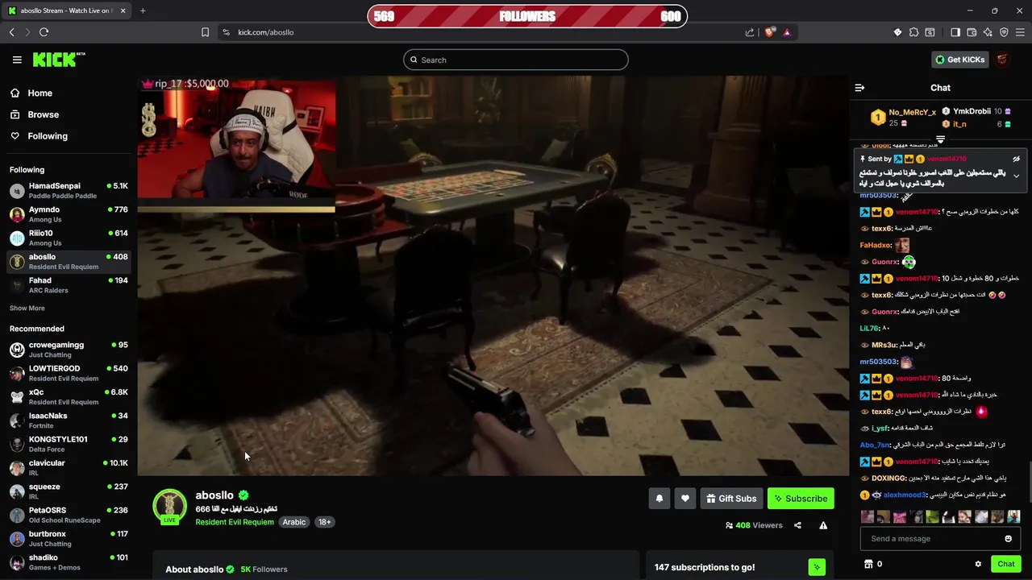
Task: Click browser back arrow
Action: (12, 32)
